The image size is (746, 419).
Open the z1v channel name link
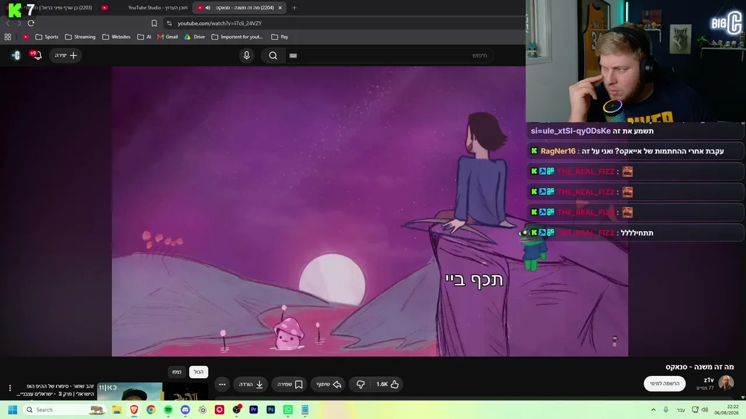pyautogui.click(x=709, y=380)
